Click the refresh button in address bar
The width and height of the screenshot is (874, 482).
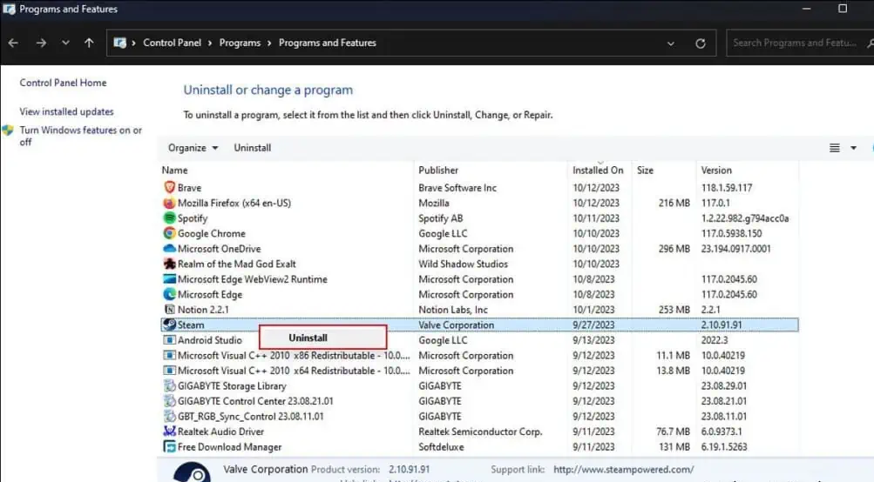(x=700, y=43)
